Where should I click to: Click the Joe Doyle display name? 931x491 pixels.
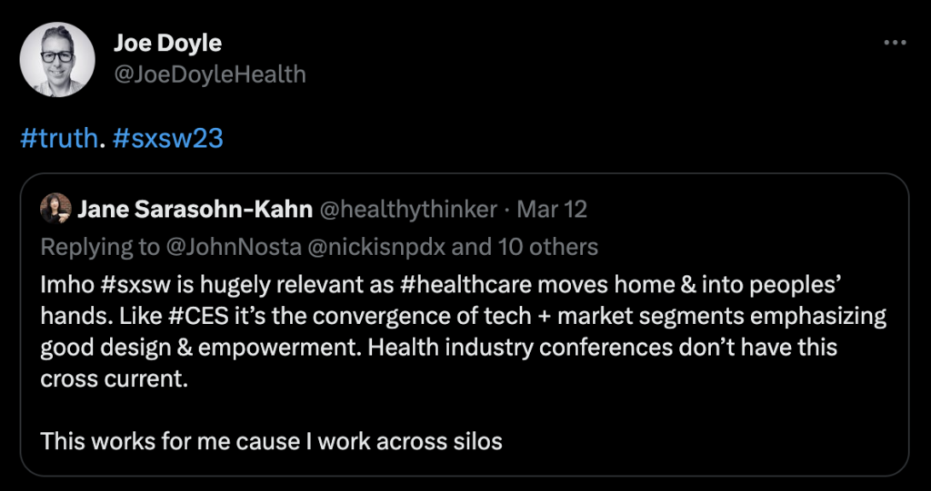point(167,43)
